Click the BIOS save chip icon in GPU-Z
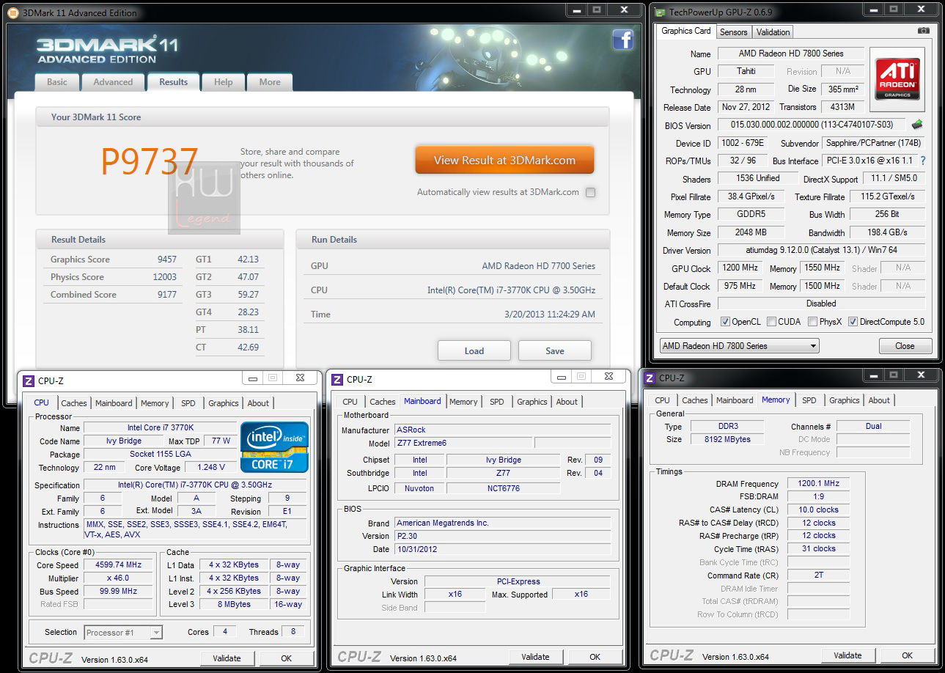This screenshot has width=945, height=673. [916, 125]
